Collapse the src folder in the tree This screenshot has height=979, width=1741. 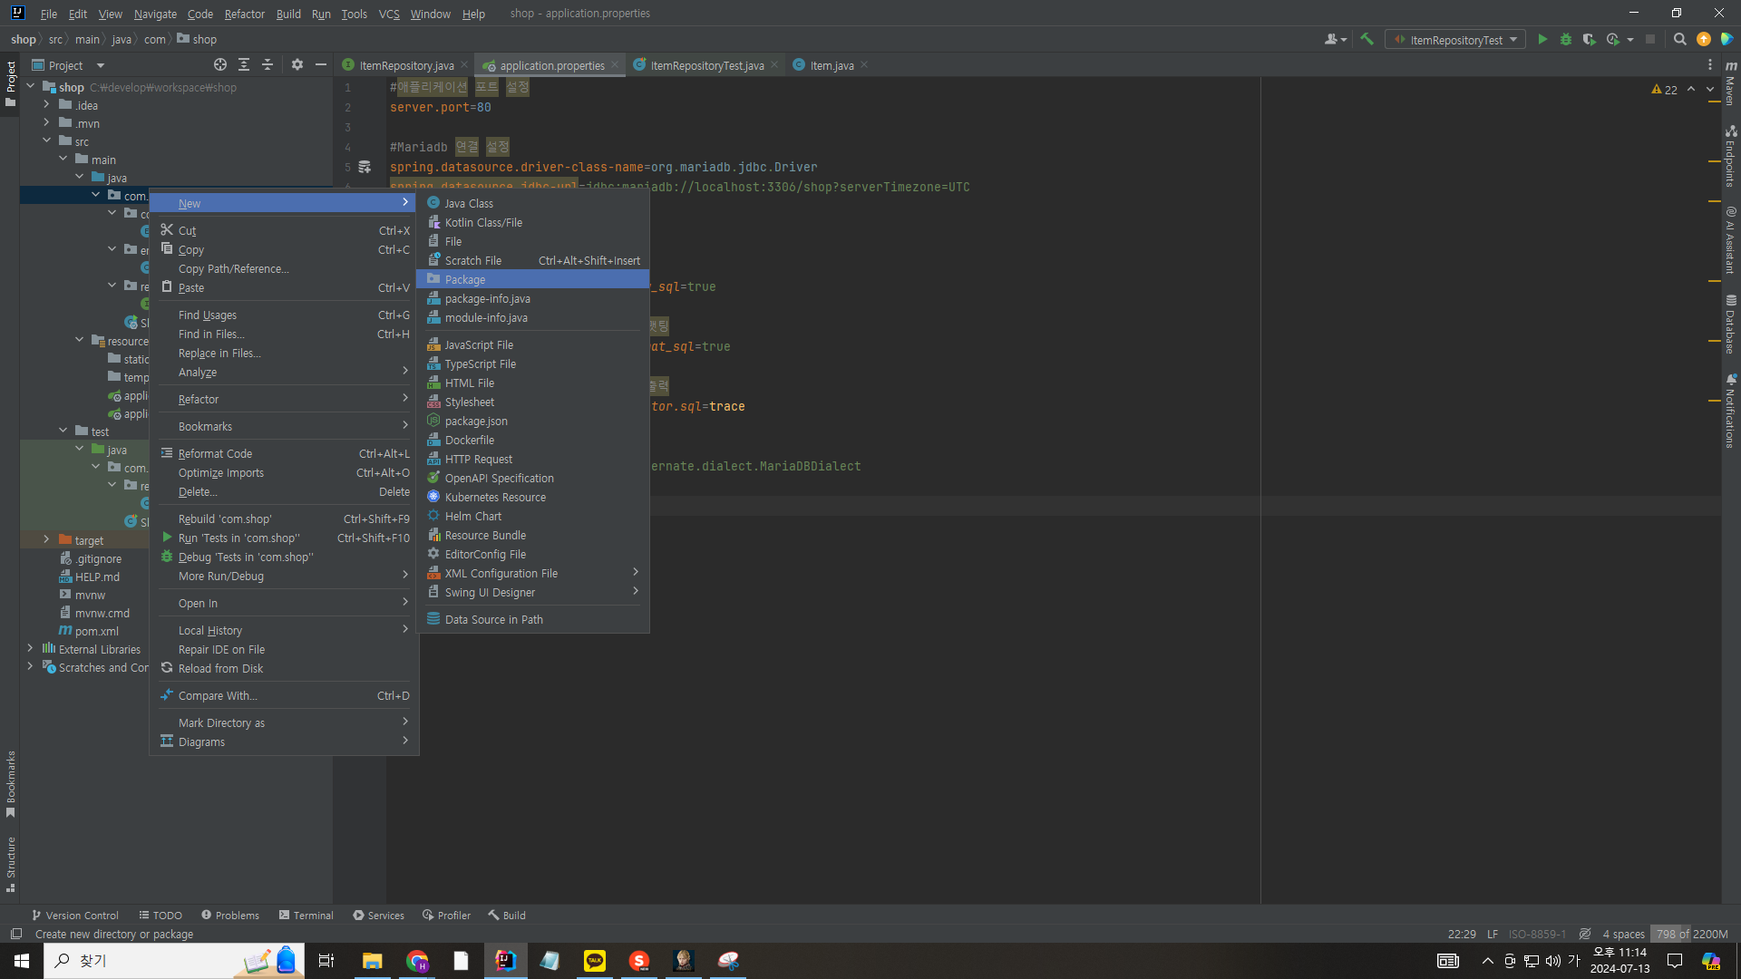coord(47,141)
